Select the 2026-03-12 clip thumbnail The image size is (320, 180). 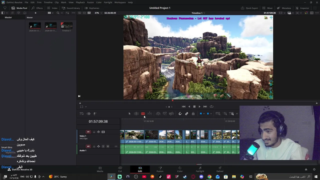35,25
